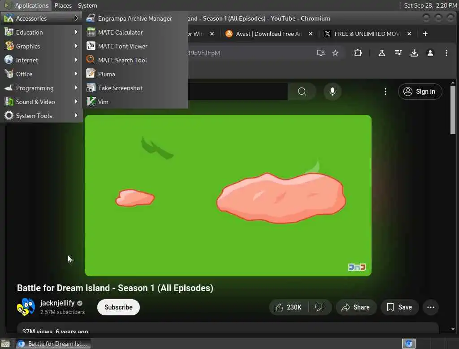Open more actions ellipsis button
The height and width of the screenshot is (349, 459).
(x=431, y=307)
